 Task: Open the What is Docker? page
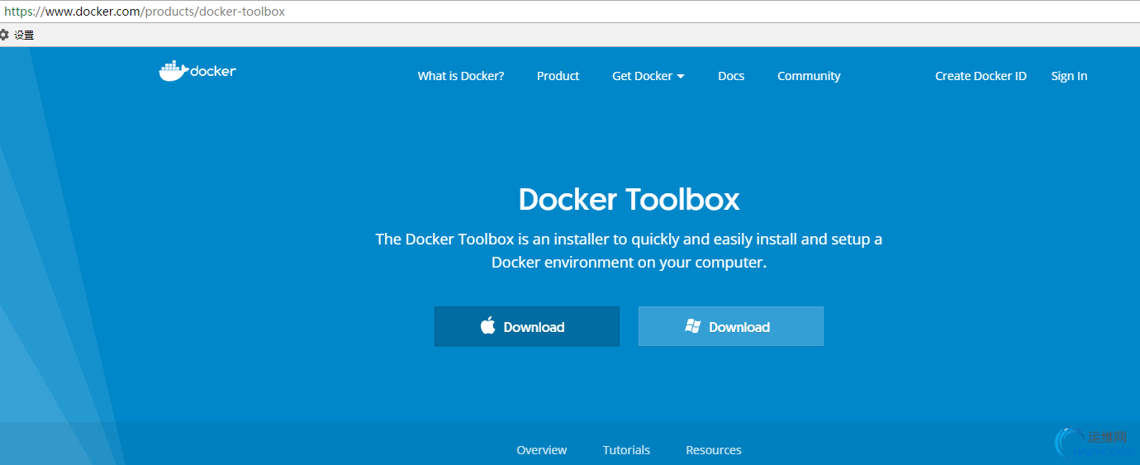[461, 76]
